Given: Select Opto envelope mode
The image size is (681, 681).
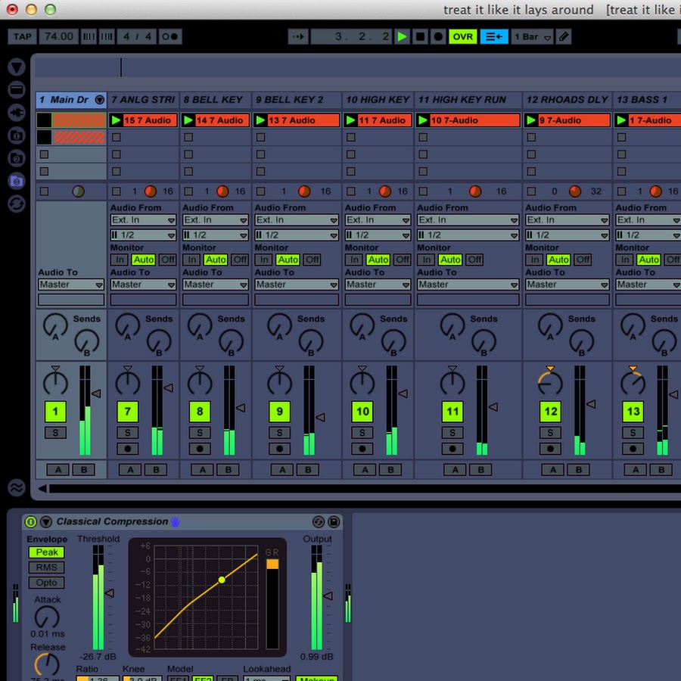Looking at the screenshot, I should coord(46,583).
